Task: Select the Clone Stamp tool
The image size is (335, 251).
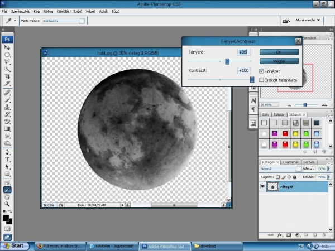Action: [7, 107]
